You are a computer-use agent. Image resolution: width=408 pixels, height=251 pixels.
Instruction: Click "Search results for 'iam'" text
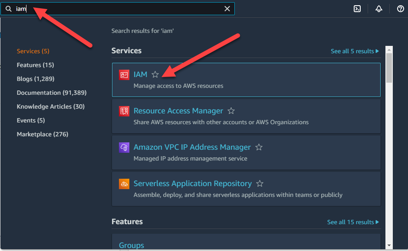tap(142, 31)
